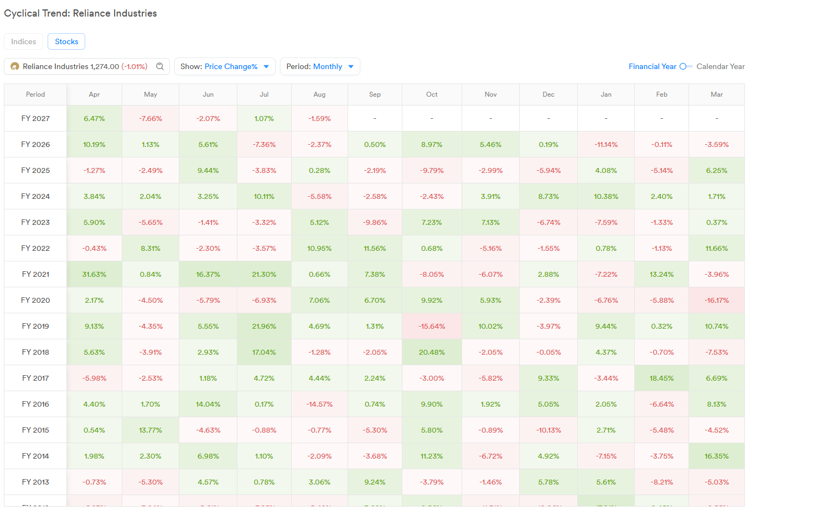Screen dimensions: 818x510
Task: Select the -8.21% cell for FY 2013 Feb
Action: (x=662, y=482)
